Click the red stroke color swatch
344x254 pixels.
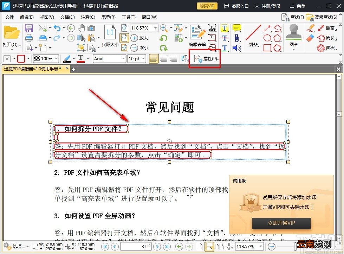[x=21, y=59]
